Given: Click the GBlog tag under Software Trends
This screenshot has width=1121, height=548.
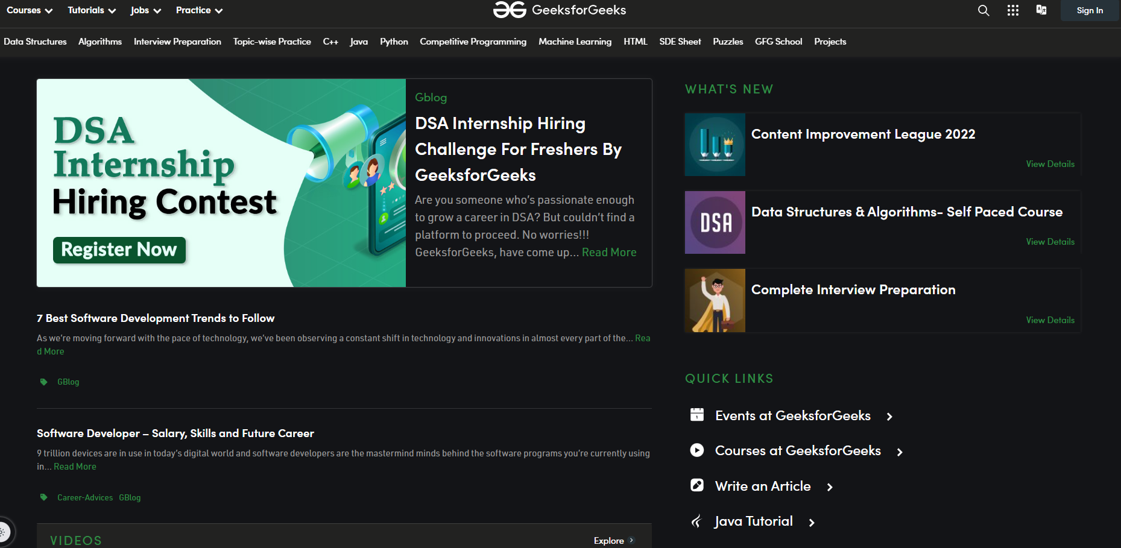Looking at the screenshot, I should pos(68,382).
